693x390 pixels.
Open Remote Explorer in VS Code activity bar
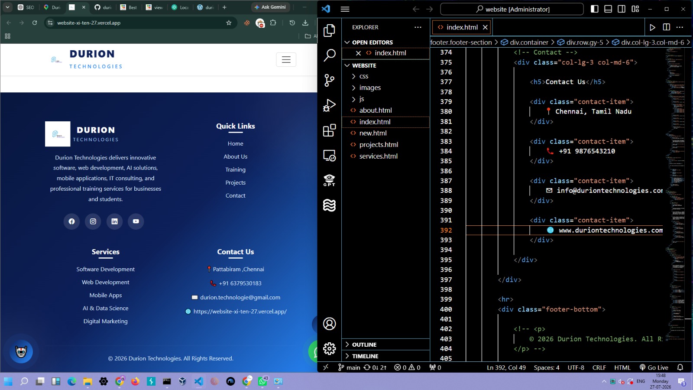tap(329, 155)
